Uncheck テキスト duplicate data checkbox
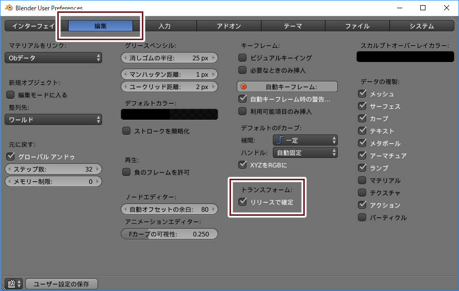Viewport: 459px width, 291px height. [x=362, y=131]
